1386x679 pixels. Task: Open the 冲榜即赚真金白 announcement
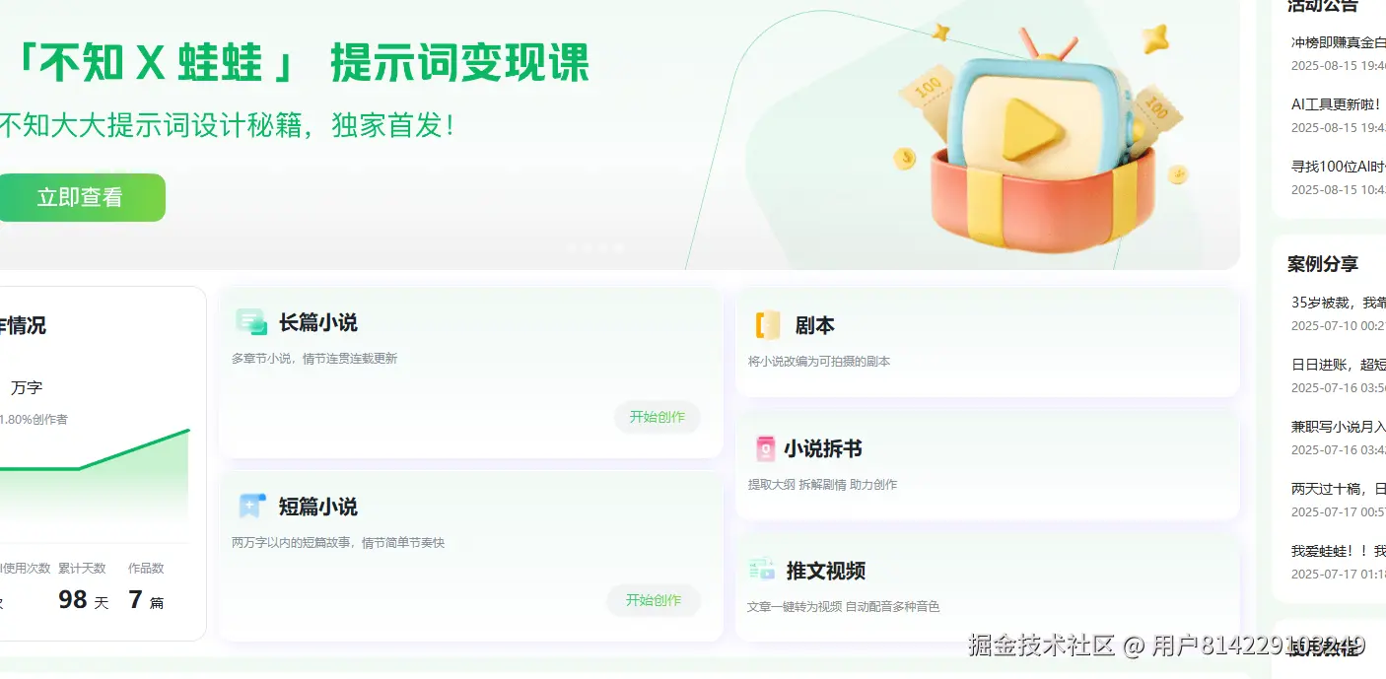(1338, 53)
